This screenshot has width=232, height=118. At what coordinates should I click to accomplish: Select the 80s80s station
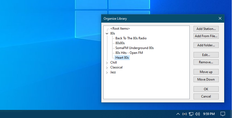click(x=120, y=43)
